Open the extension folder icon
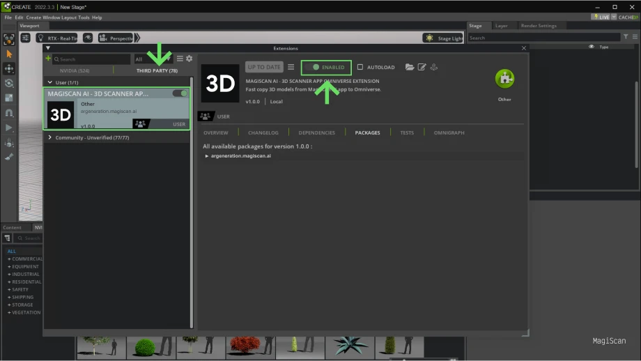The image size is (641, 361). pyautogui.click(x=410, y=67)
